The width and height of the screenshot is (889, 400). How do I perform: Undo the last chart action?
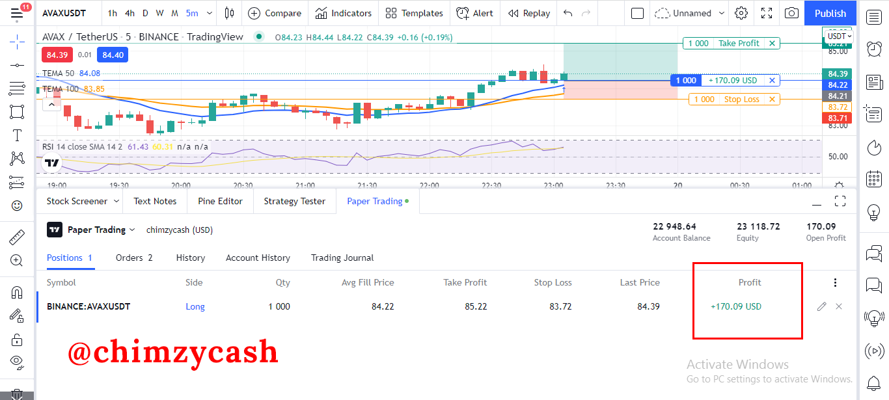pos(568,13)
